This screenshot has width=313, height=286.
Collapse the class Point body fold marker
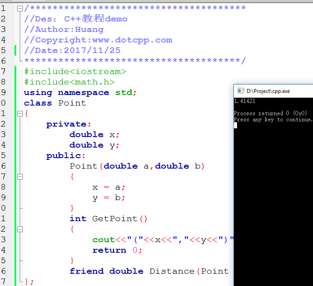19,113
